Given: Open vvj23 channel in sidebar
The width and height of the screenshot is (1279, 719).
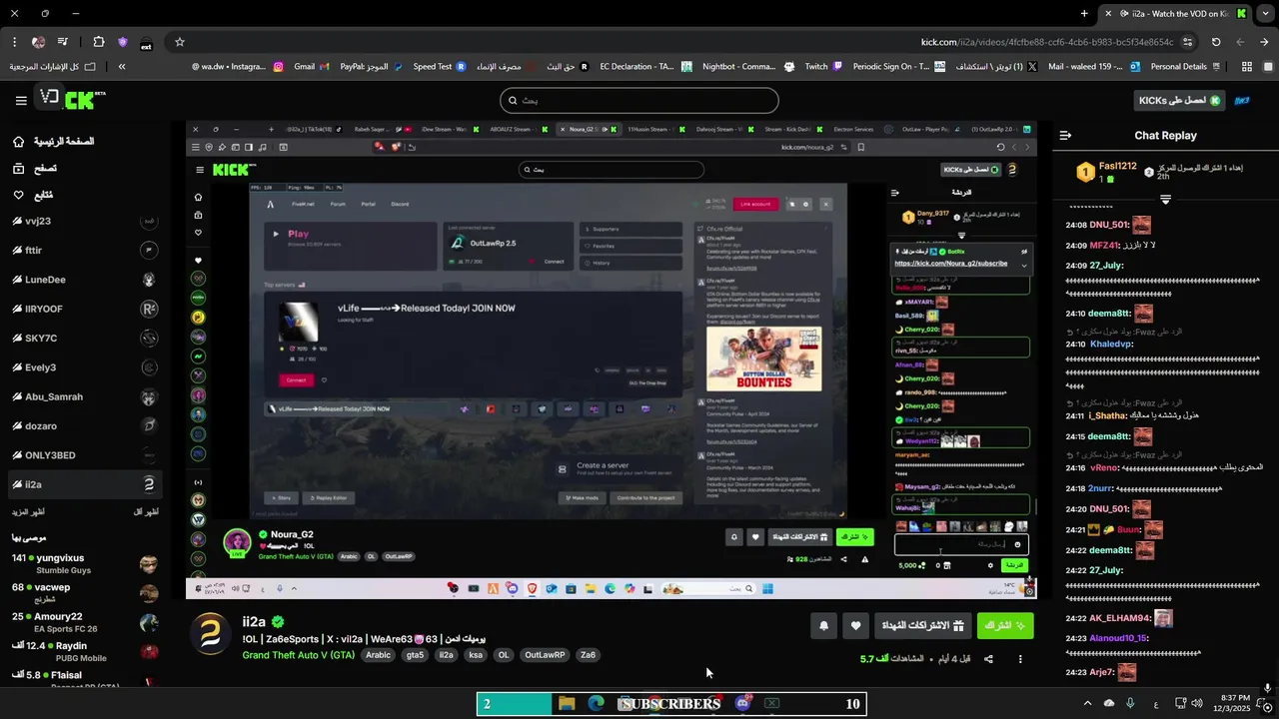Looking at the screenshot, I should pyautogui.click(x=84, y=221).
